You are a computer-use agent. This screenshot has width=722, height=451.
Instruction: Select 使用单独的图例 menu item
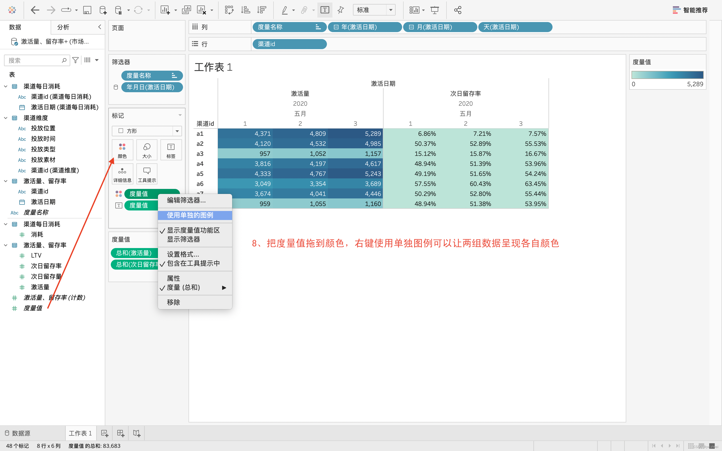pos(190,215)
